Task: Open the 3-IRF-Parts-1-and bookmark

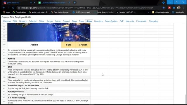Action: point(82,12)
